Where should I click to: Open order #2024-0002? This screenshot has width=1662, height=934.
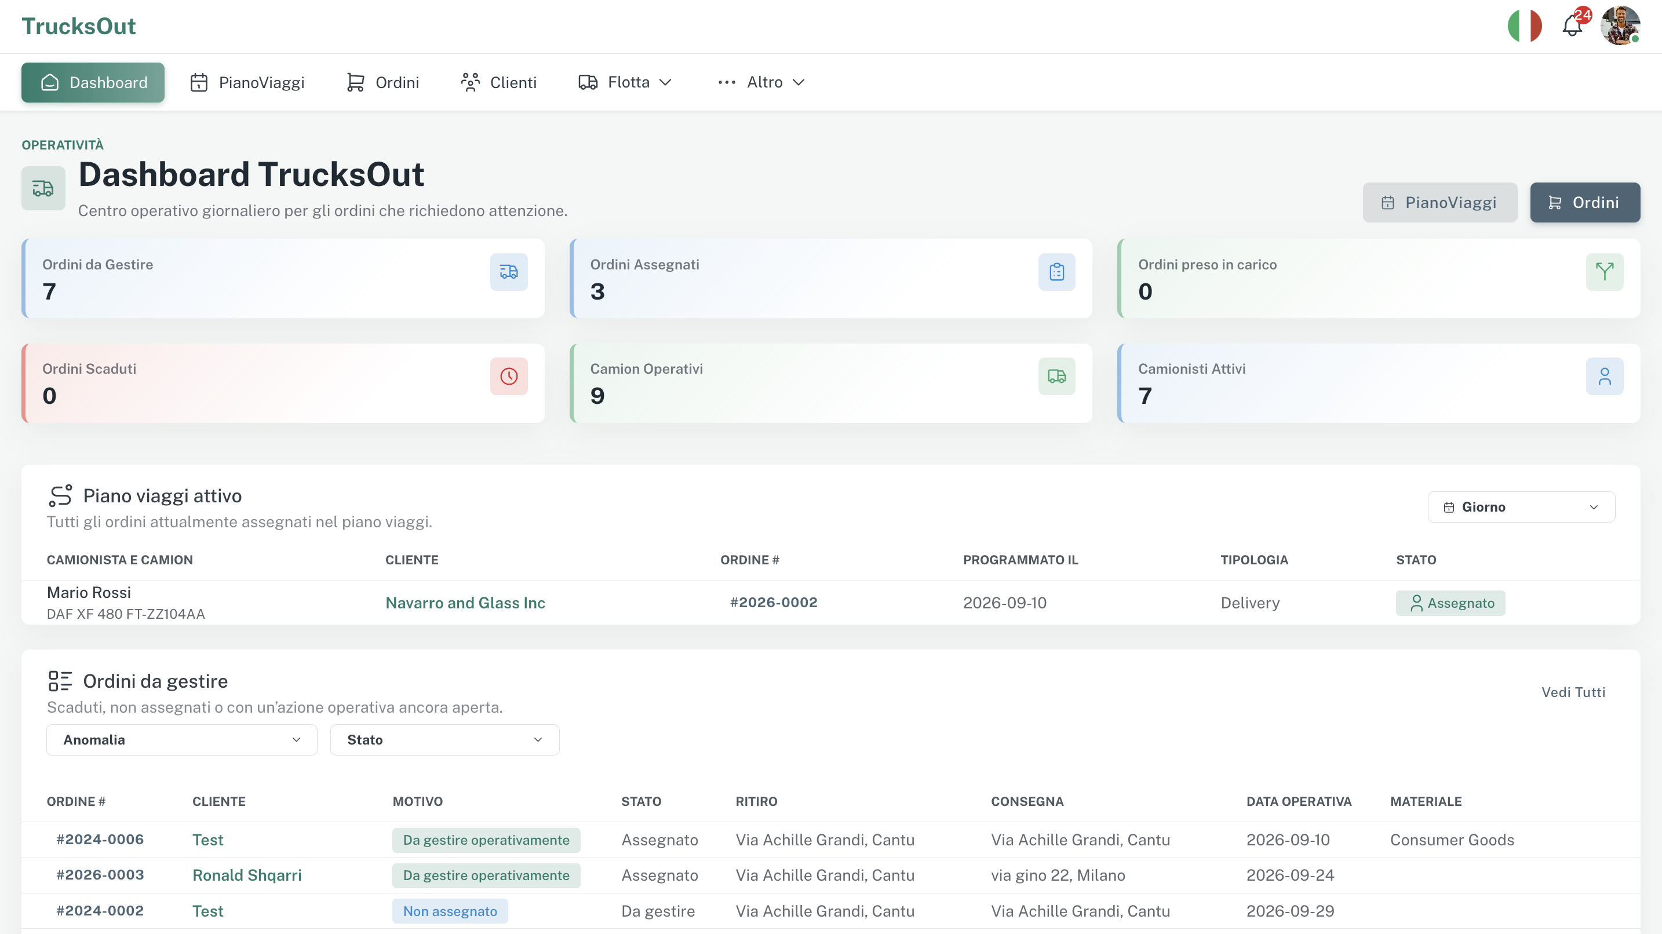coord(100,911)
